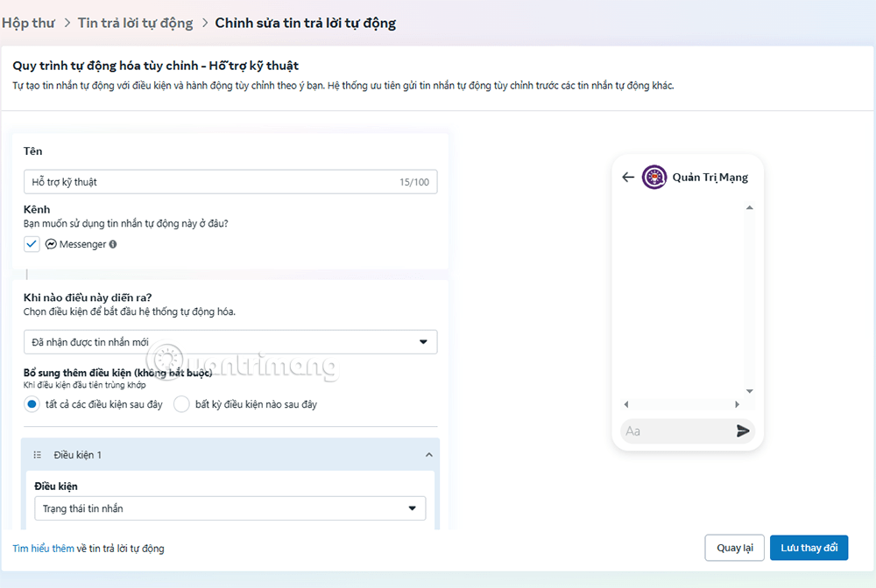The image size is (876, 588).
Task: Click the up arrow of the preview scrollbar
Action: (749, 207)
